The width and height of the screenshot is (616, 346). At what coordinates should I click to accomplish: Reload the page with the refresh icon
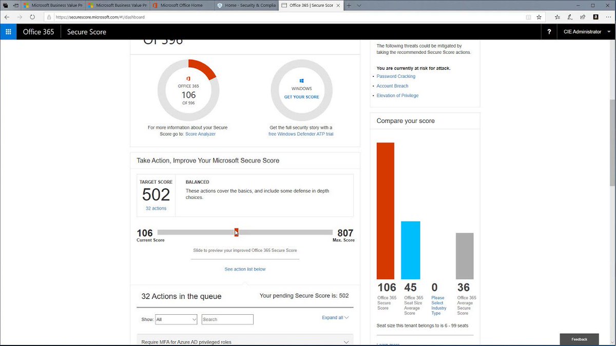point(32,17)
